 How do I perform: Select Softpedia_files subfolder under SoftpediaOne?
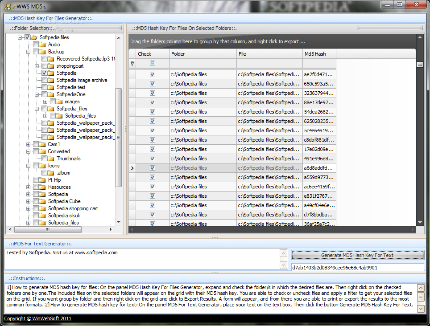coord(80,116)
